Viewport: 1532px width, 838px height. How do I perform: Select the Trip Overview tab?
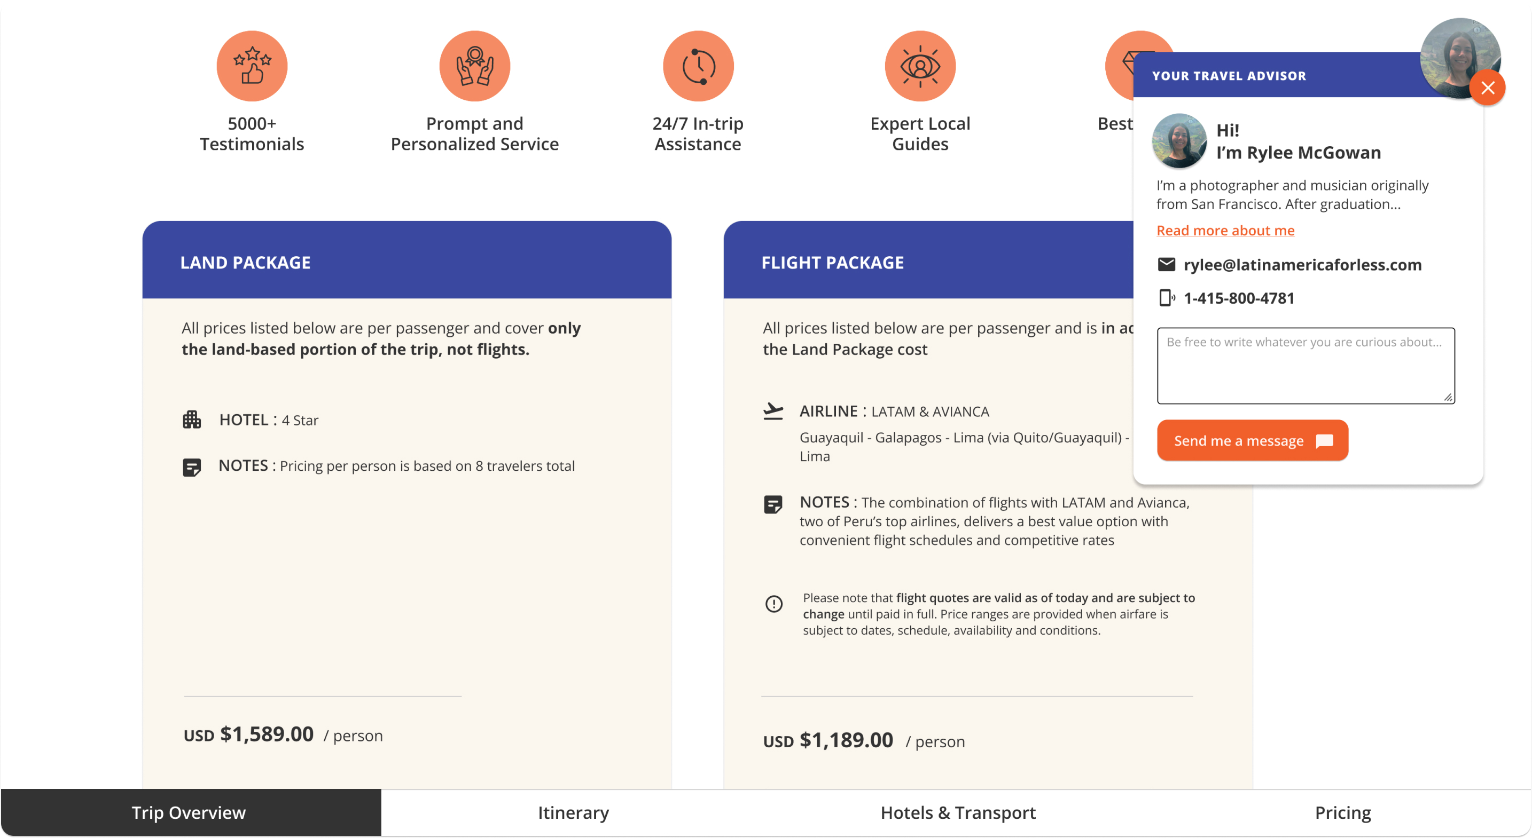[x=189, y=812]
